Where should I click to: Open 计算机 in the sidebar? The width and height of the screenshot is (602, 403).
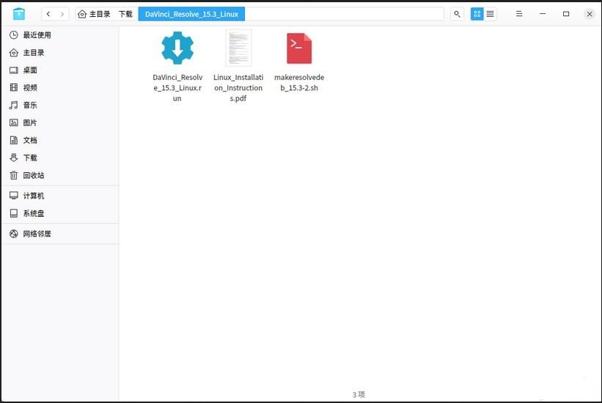(x=60, y=196)
